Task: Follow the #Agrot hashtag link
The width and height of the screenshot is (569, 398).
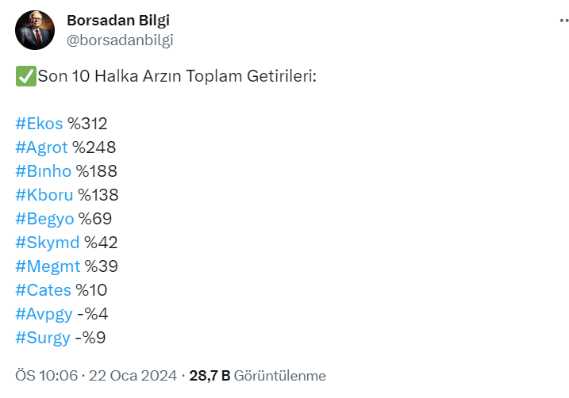Action: pyautogui.click(x=41, y=147)
